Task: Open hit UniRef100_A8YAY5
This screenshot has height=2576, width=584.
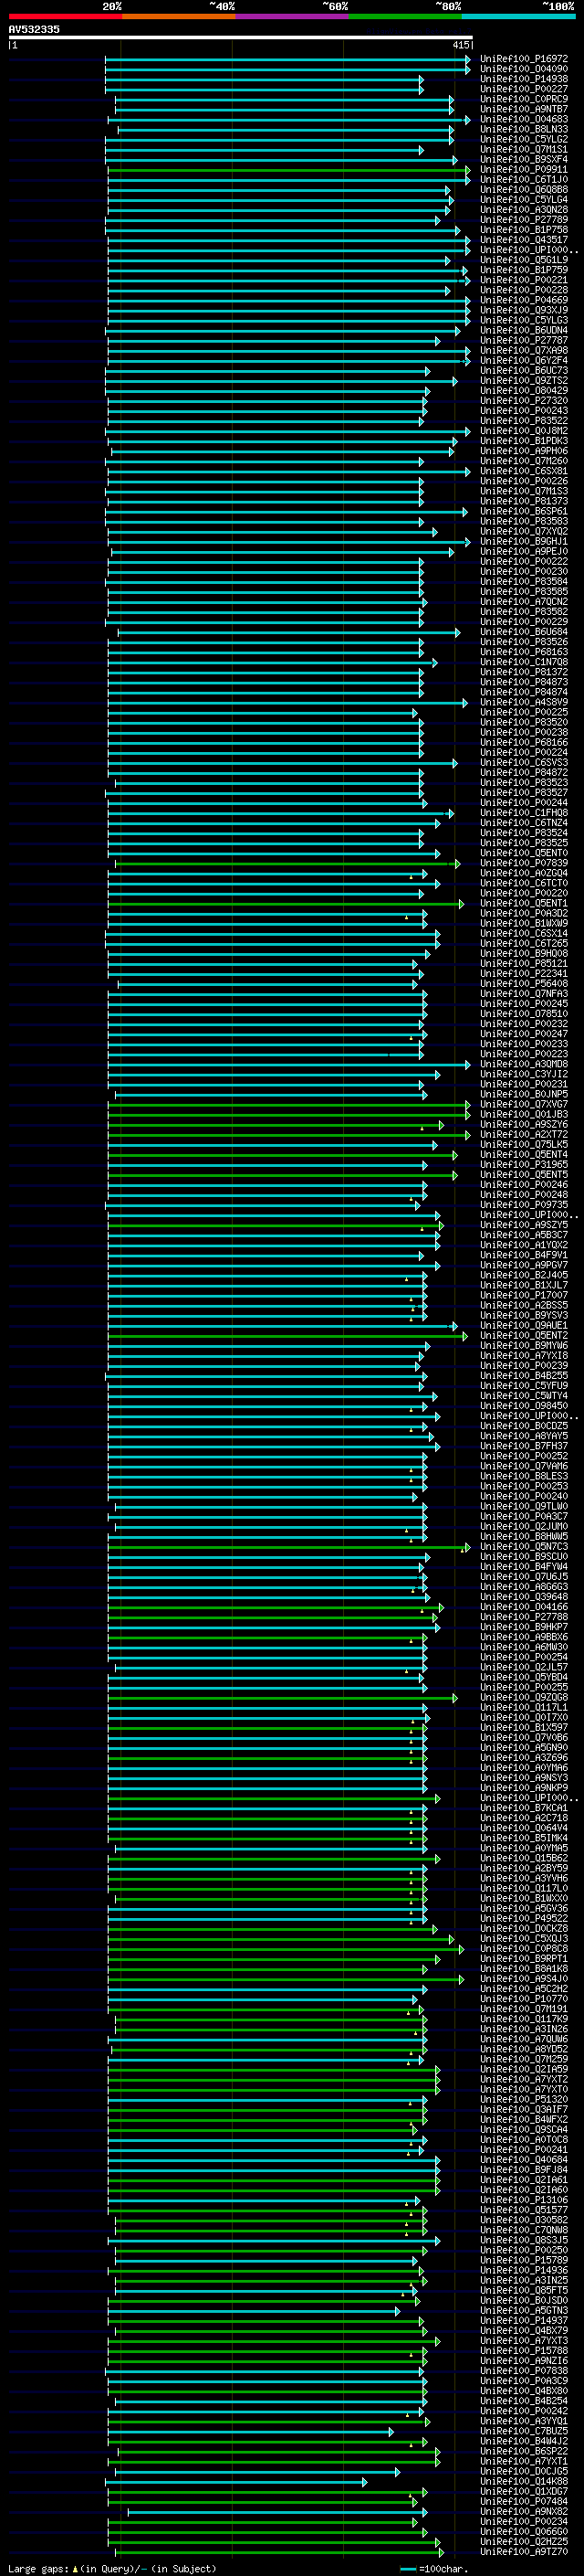Action: pyautogui.click(x=524, y=1436)
